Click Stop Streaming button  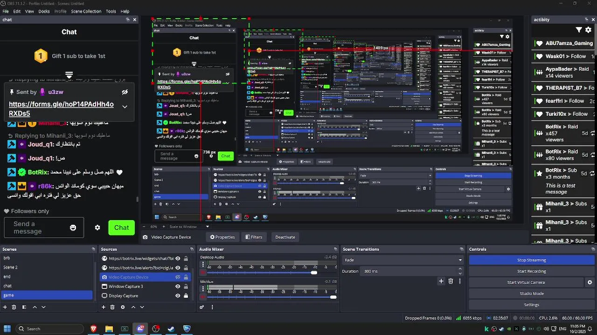531,260
